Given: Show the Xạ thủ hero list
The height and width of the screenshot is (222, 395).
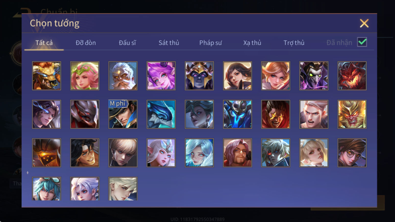Looking at the screenshot, I should 252,43.
